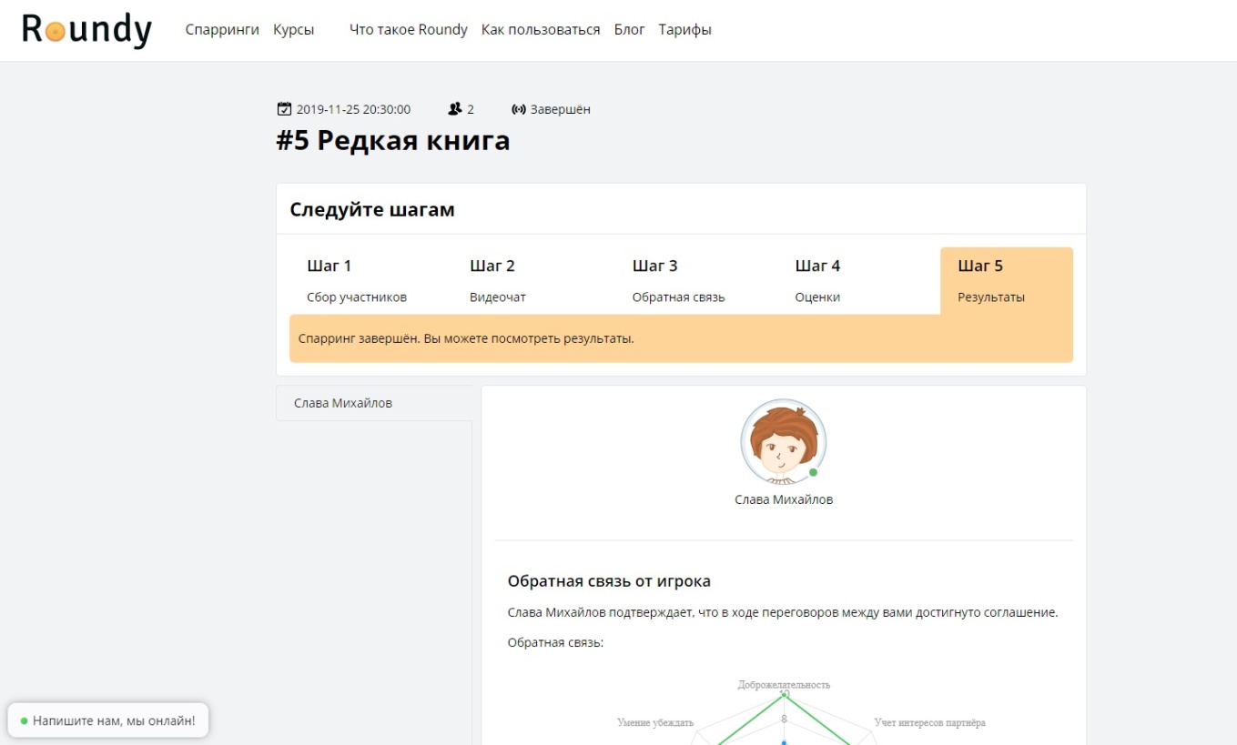
Task: Click the Доброжелательность chart label
Action: [x=784, y=684]
